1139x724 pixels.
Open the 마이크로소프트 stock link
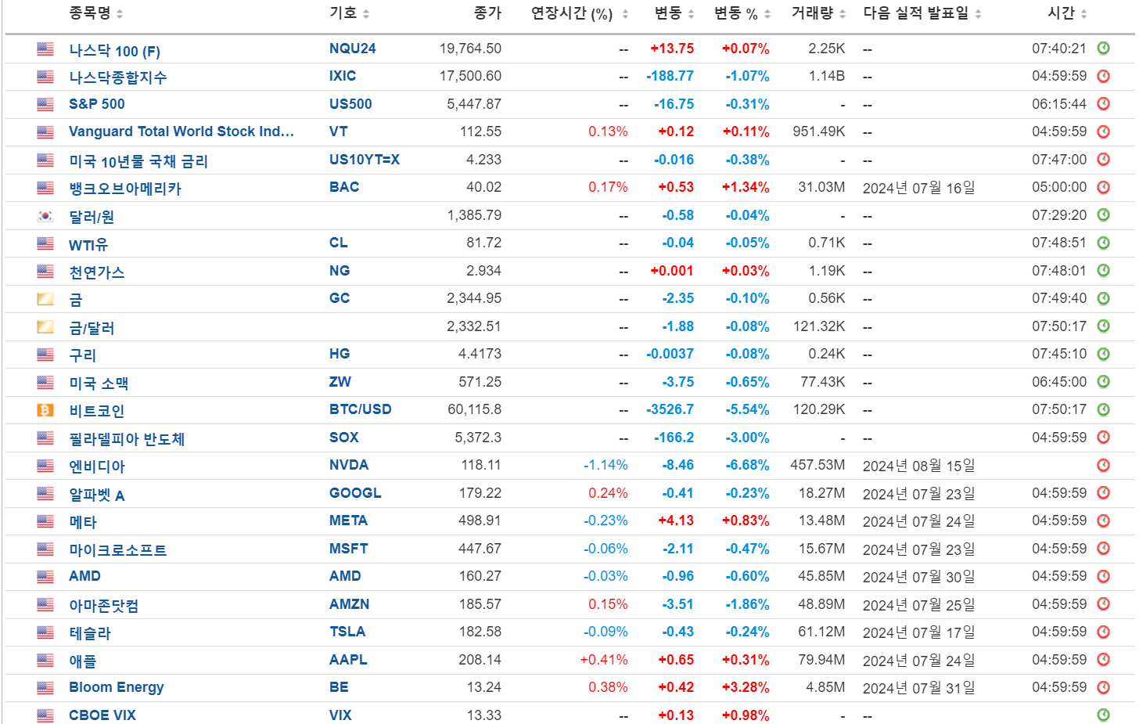(118, 550)
